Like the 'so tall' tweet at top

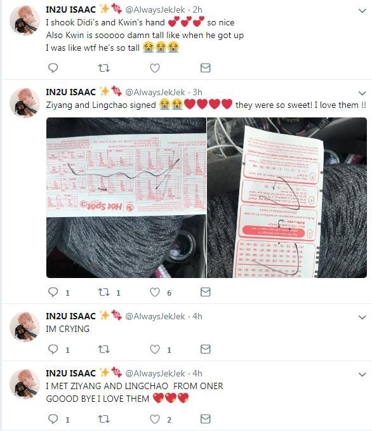[155, 68]
